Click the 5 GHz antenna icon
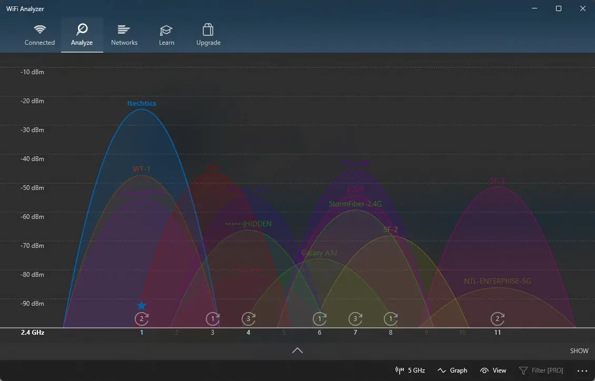 click(x=399, y=370)
